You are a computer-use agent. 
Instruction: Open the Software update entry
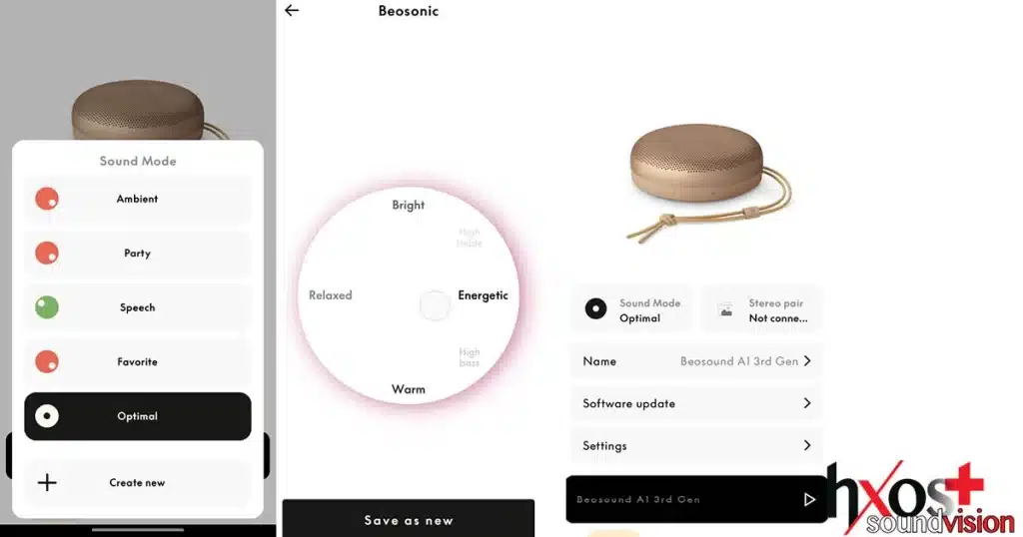pyautogui.click(x=696, y=403)
